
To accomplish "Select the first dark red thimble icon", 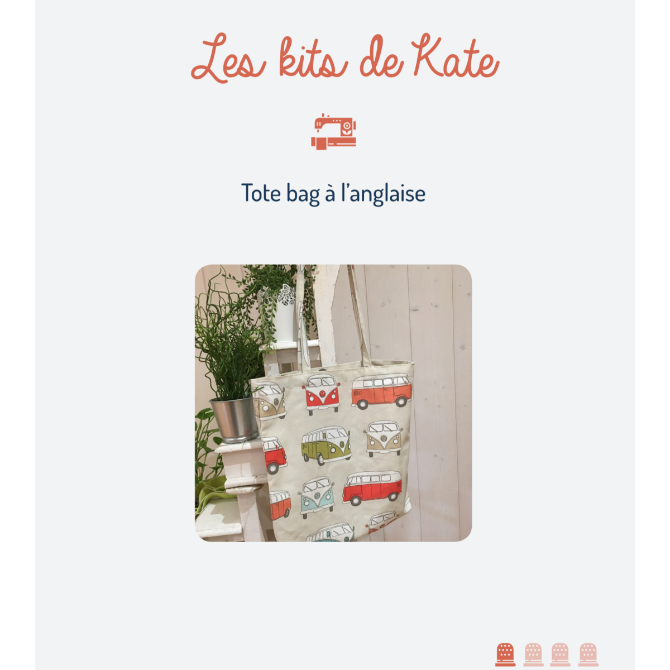I will click(505, 654).
